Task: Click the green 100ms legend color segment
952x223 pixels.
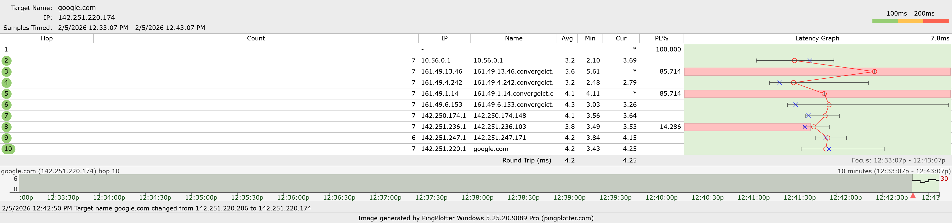Action: (x=884, y=21)
